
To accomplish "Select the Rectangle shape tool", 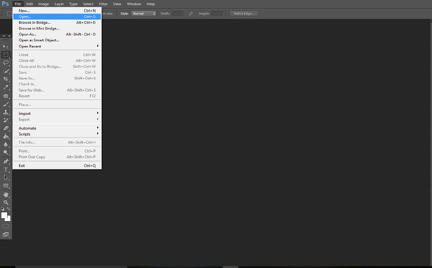I will point(6,186).
